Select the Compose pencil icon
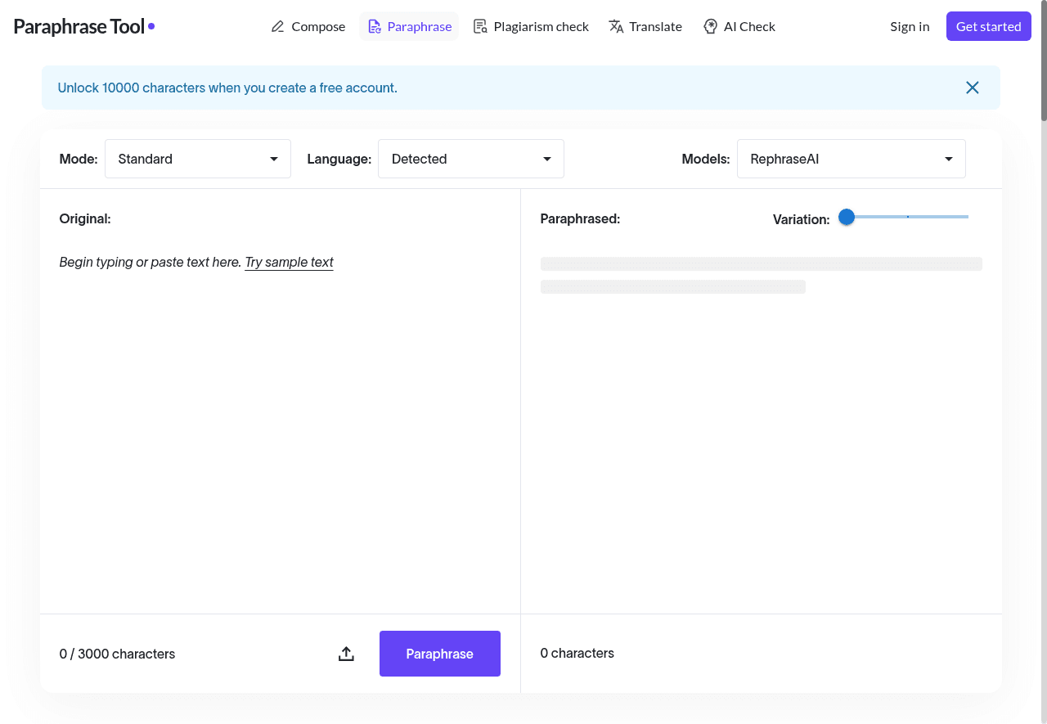The width and height of the screenshot is (1047, 724). pos(278,26)
